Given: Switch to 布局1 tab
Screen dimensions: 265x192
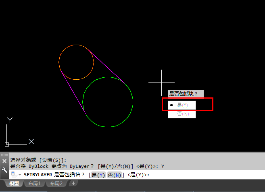Looking at the screenshot, I should 34,183.
